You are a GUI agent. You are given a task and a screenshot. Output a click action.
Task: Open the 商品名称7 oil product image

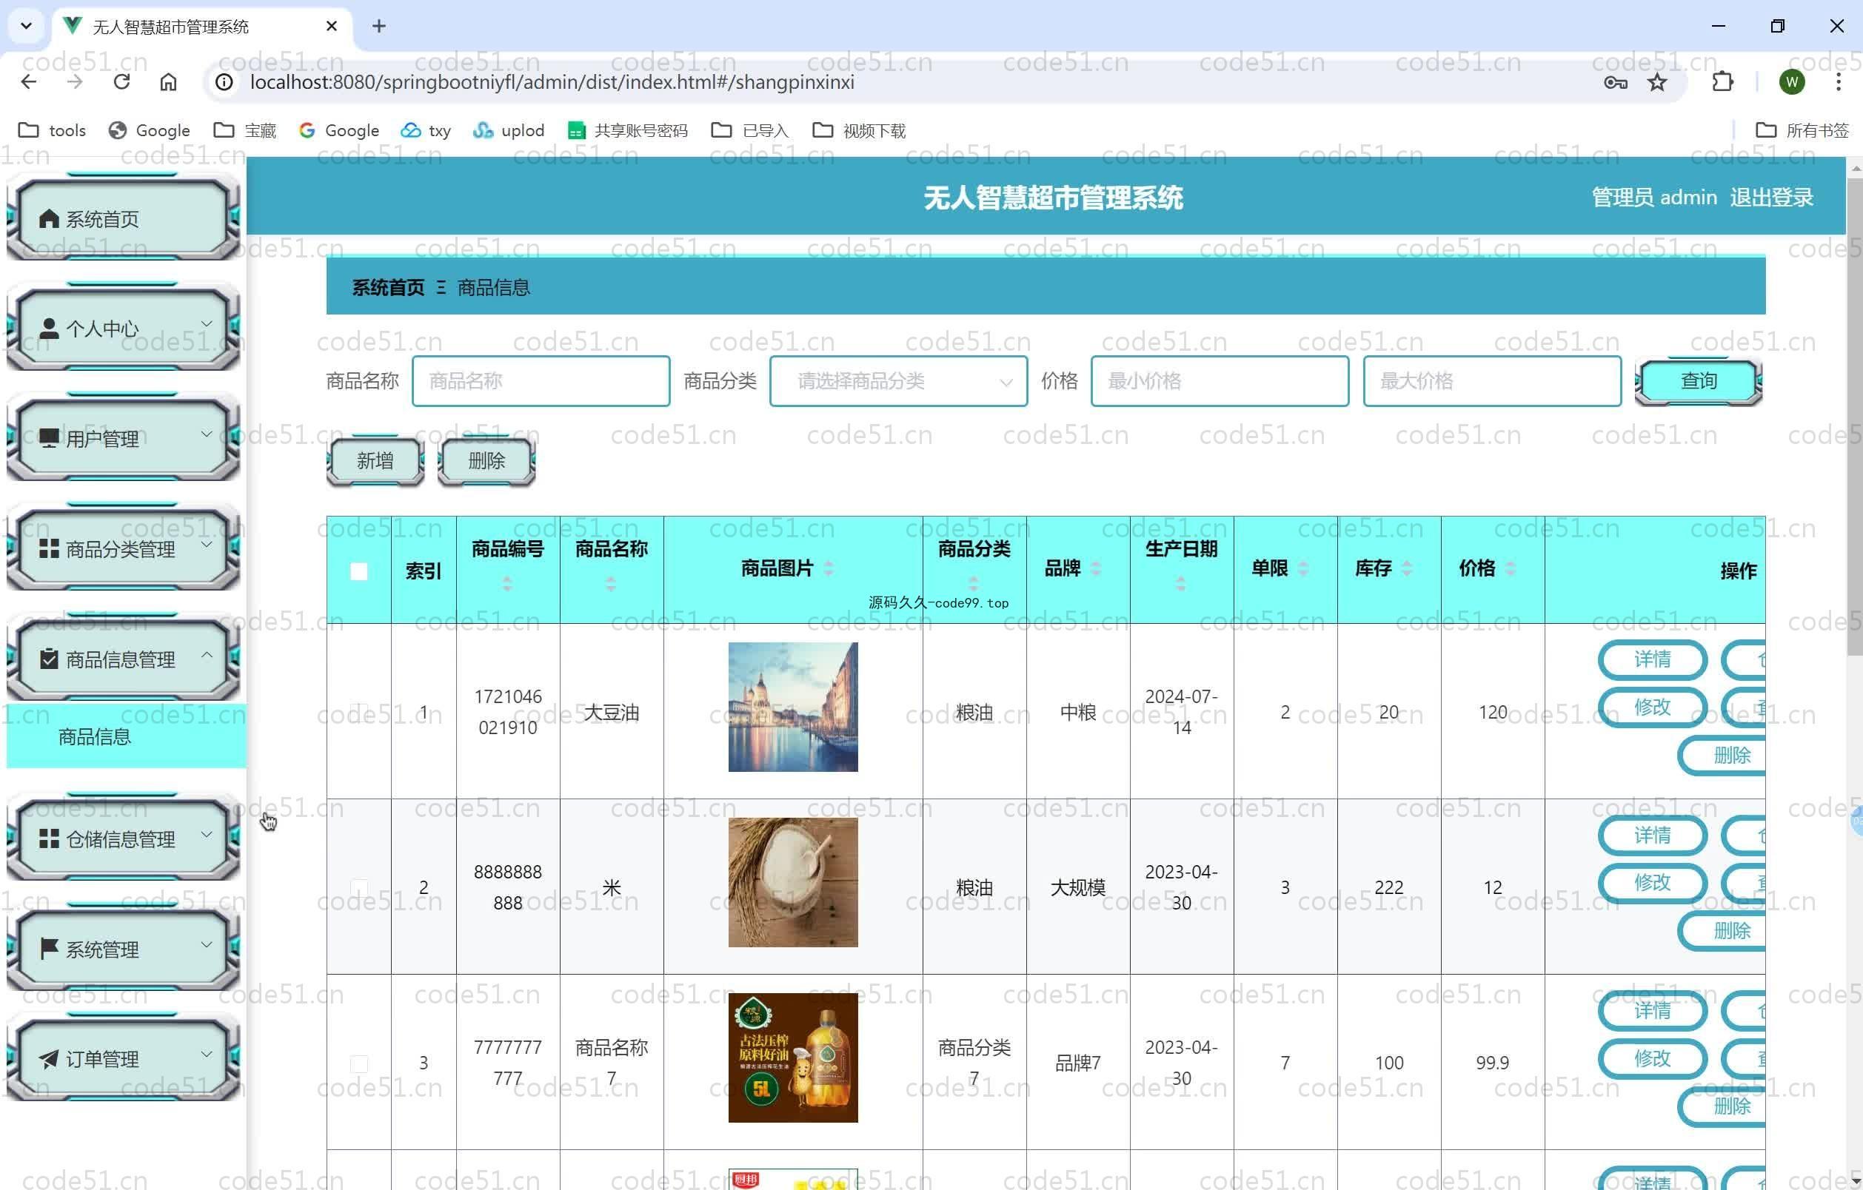[793, 1058]
